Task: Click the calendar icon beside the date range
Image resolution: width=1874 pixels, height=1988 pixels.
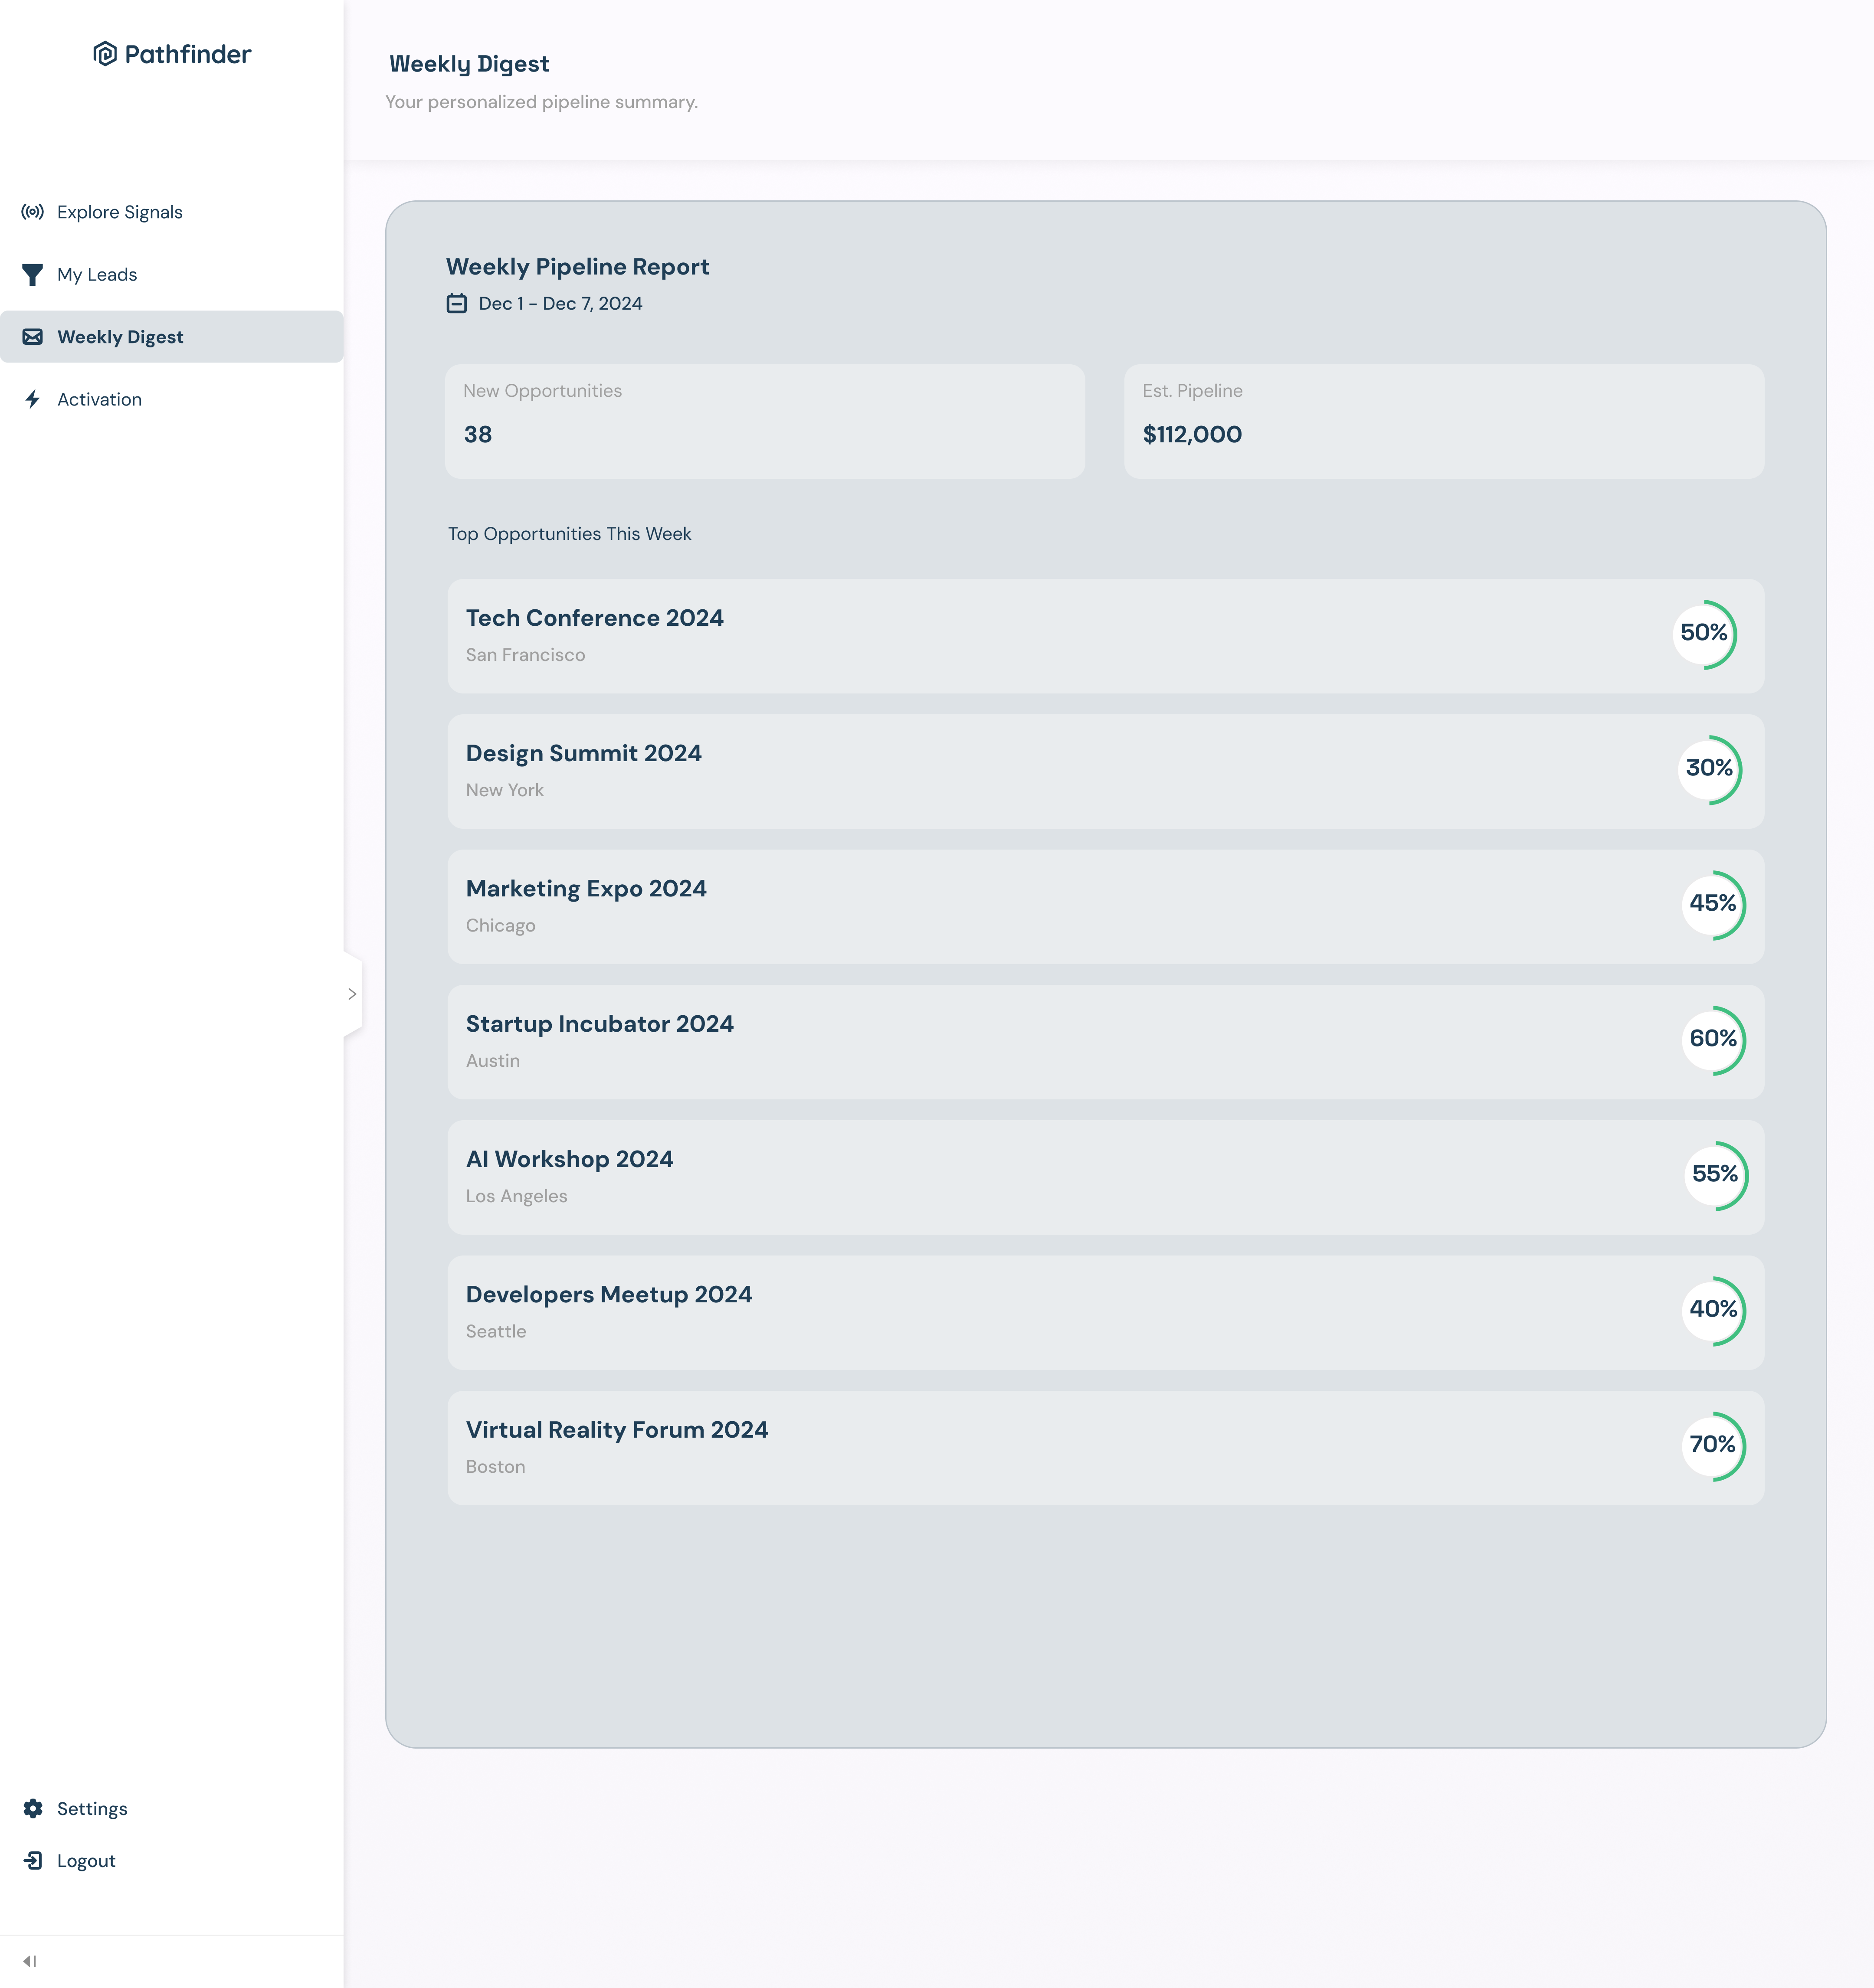Action: (456, 303)
